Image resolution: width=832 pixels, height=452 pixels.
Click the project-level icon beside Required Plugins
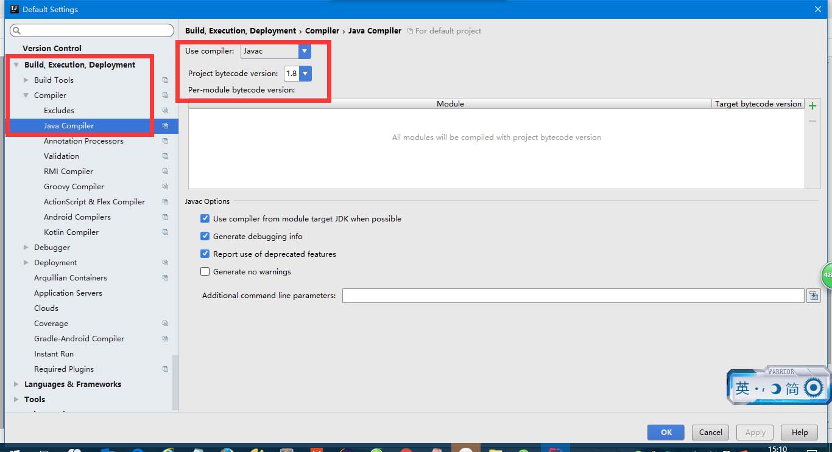[165, 369]
